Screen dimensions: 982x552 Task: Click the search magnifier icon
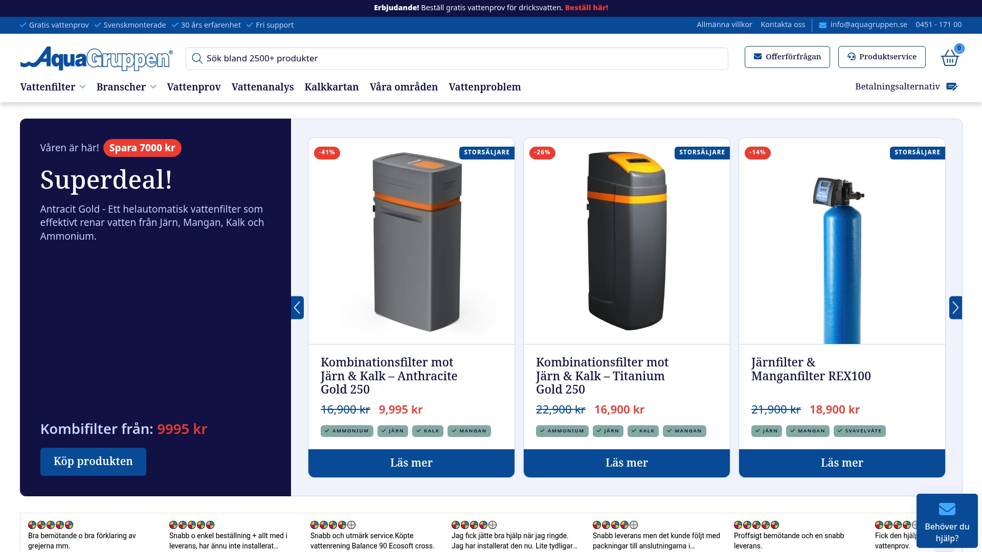[197, 58]
